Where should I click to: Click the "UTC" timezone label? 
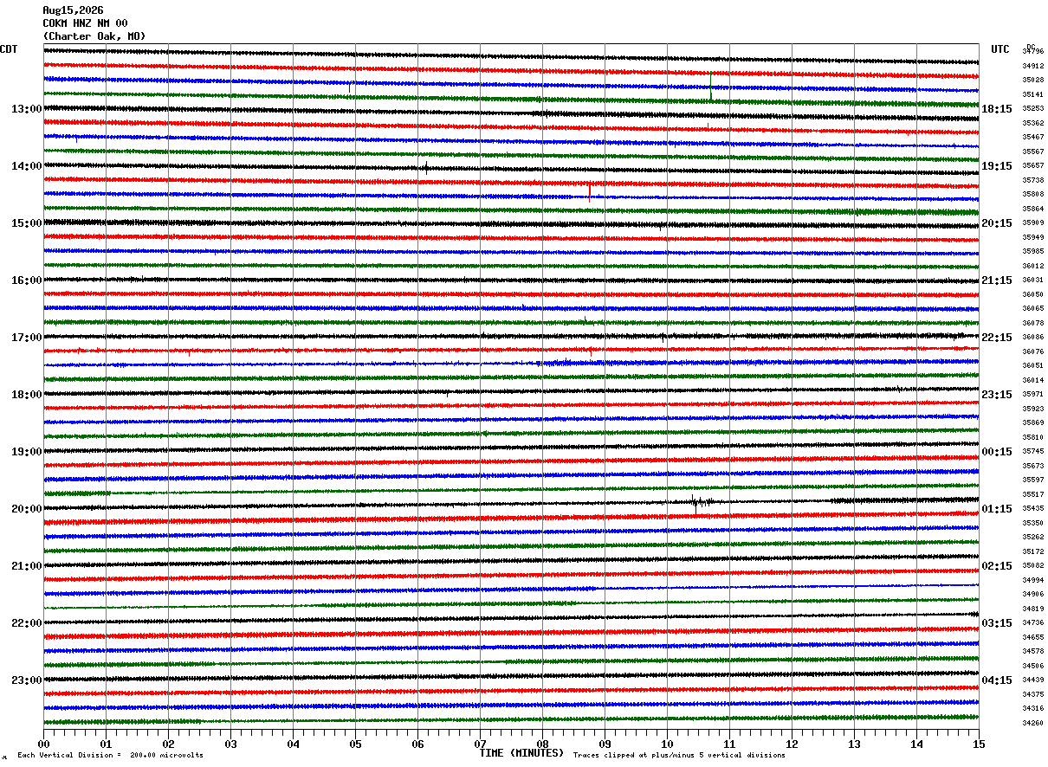(1000, 49)
